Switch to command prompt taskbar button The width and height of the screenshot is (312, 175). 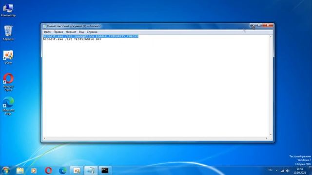point(105,171)
